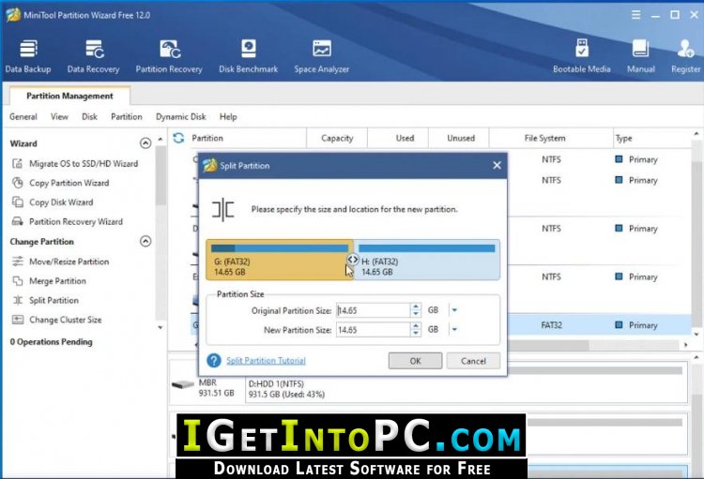Decrease New Partition Size value

pos(416,333)
